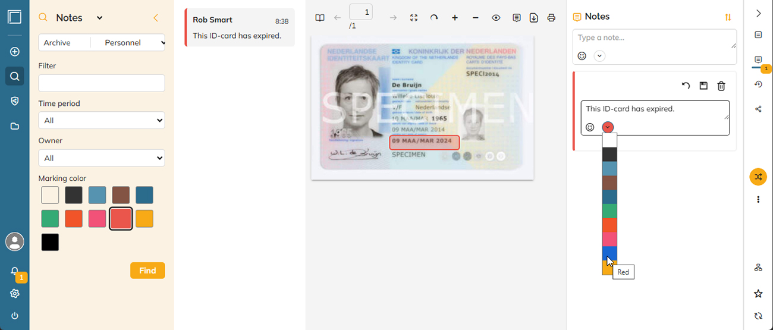Select the dark grey marking color swatch
773x330 pixels.
pos(74,195)
